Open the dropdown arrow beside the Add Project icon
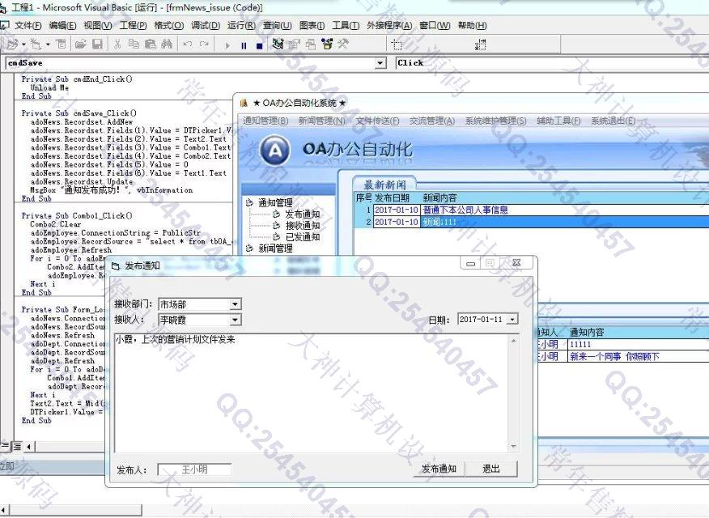 [x=23, y=45]
